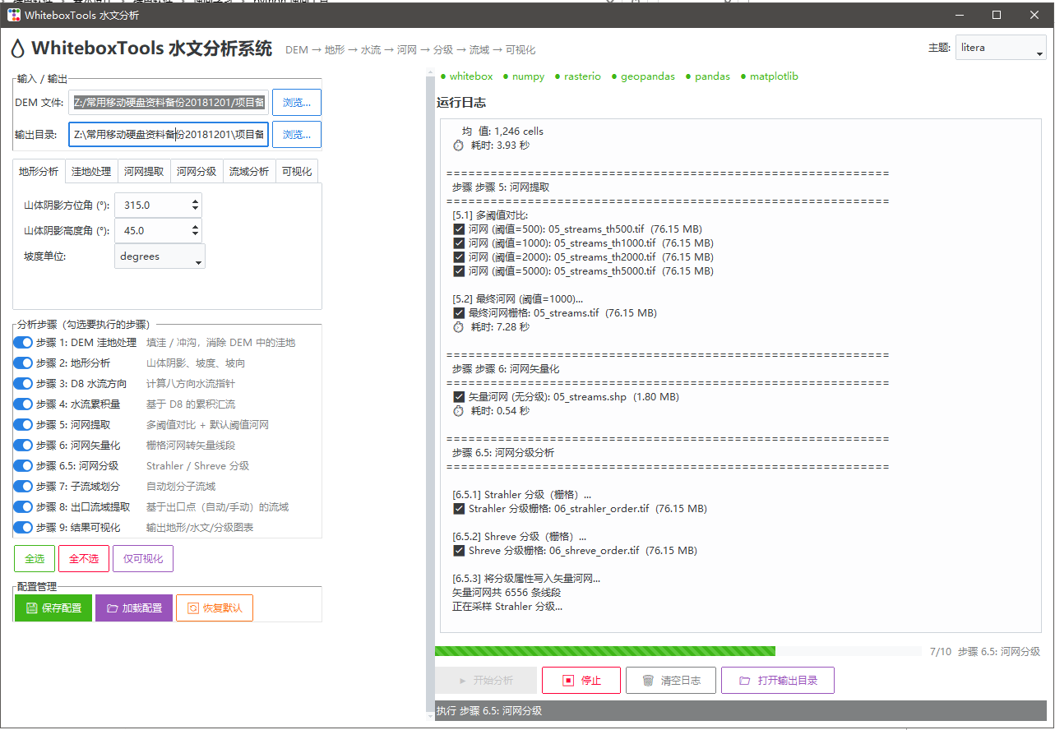The width and height of the screenshot is (1055, 730).
Task: Click the 正在采样 Strahler 分级 log line
Action: [507, 607]
